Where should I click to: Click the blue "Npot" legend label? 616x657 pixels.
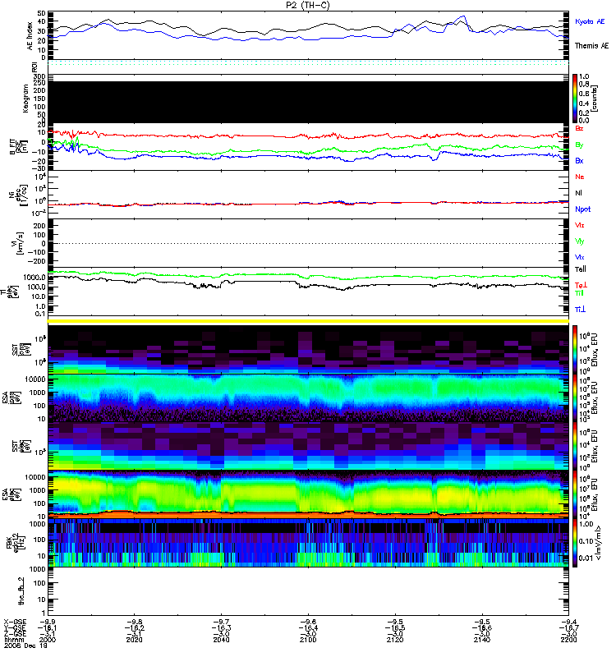coord(582,209)
